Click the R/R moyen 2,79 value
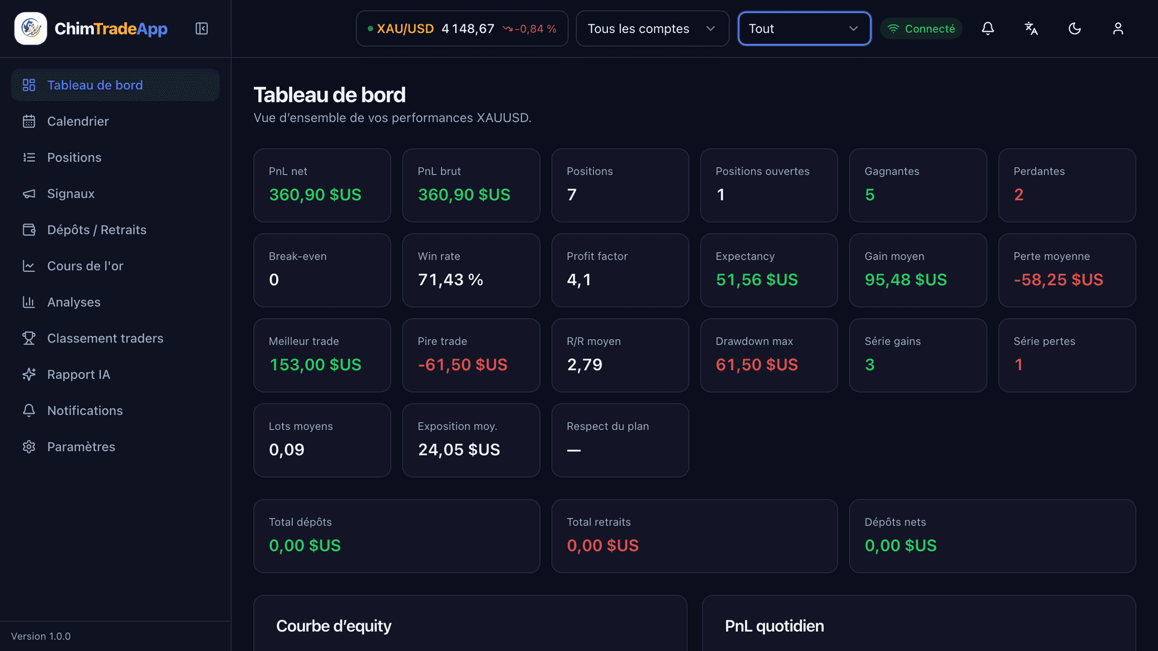This screenshot has height=651, width=1158. coord(584,365)
